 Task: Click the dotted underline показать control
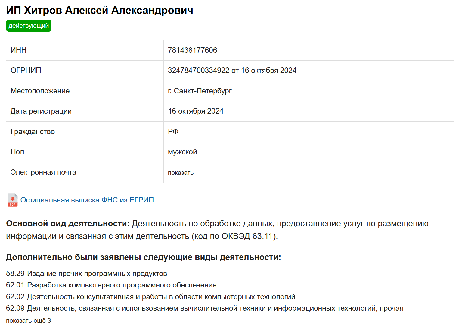tap(181, 172)
